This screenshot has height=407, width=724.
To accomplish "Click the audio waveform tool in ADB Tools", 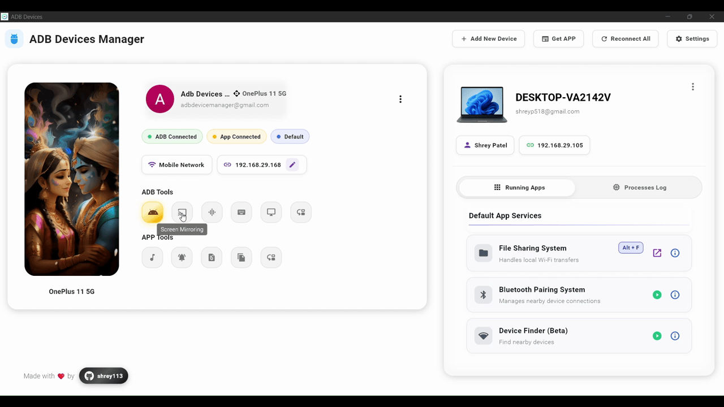I will tap(212, 212).
